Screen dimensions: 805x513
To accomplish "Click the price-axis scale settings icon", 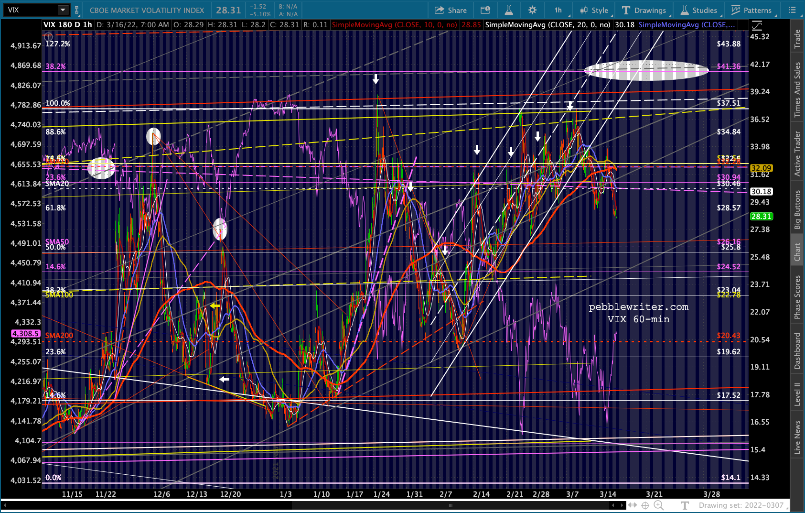I will pyautogui.click(x=757, y=25).
